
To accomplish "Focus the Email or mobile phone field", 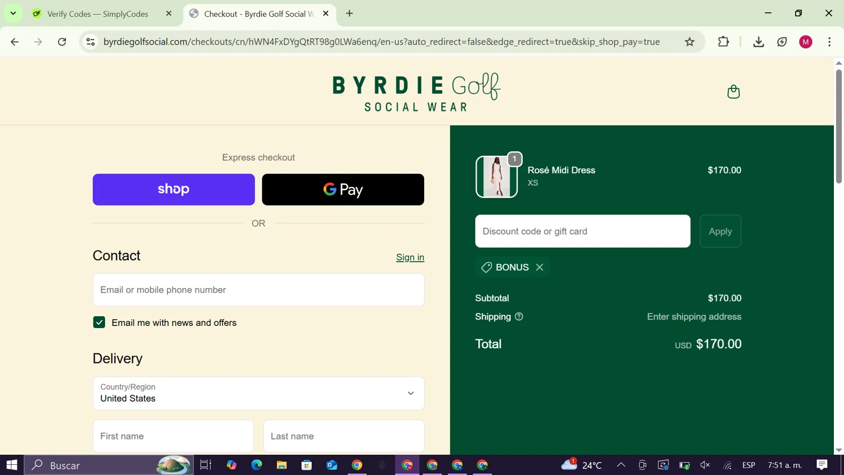I will (259, 290).
